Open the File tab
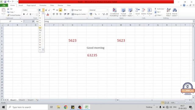This screenshot has width=195, height=110. pyautogui.click(x=4, y=5)
